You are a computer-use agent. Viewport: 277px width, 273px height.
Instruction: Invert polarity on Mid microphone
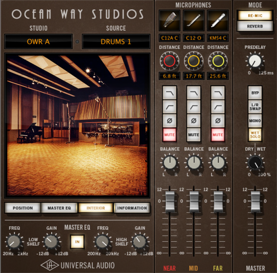coord(194,121)
